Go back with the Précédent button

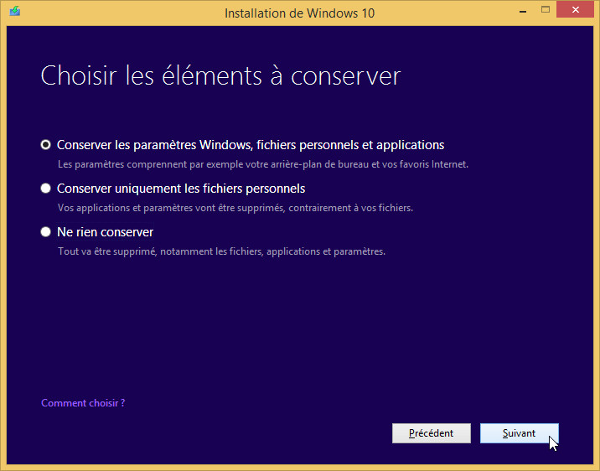(x=432, y=433)
